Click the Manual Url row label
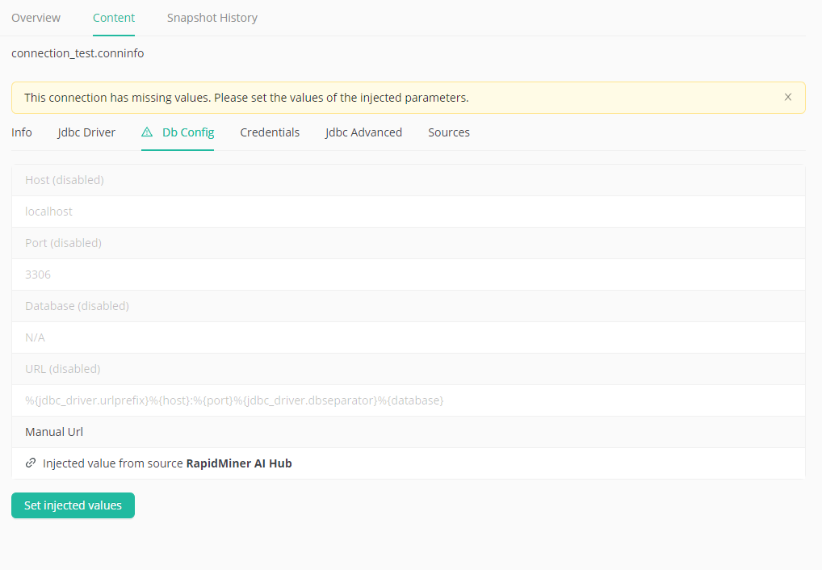 [x=54, y=432]
